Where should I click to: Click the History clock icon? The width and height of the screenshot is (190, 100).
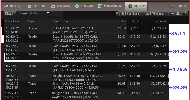130,6
